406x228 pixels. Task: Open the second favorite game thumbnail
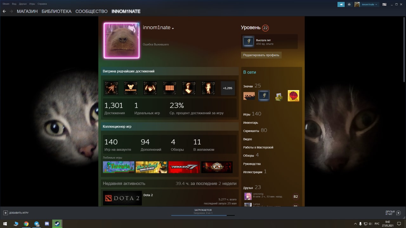[151, 167]
